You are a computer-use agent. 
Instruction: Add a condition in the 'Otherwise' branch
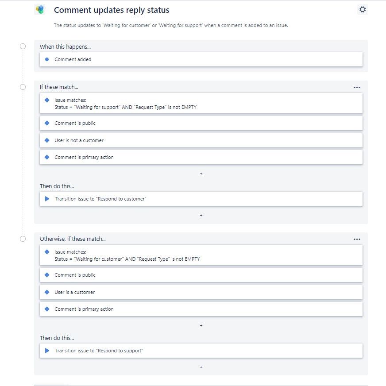(x=201, y=326)
